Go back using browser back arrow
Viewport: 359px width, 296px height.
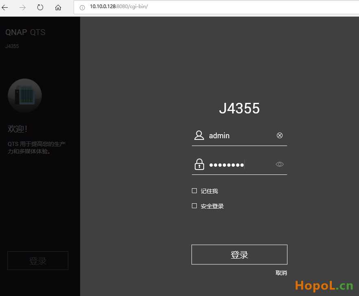(5, 8)
